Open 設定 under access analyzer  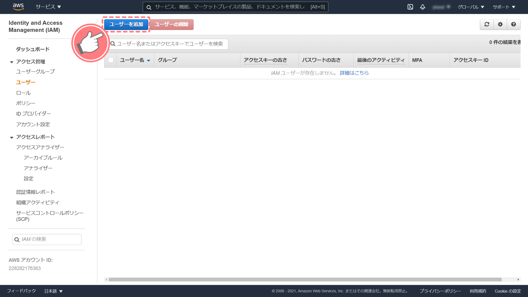[x=29, y=179]
